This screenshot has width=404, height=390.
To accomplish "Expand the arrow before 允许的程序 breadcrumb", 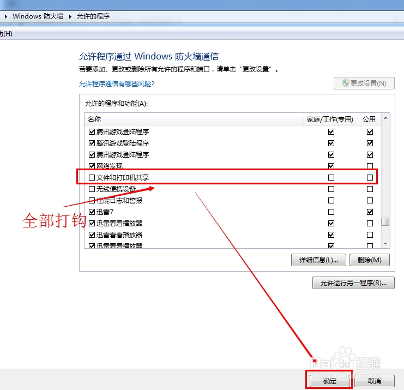I will (70, 16).
